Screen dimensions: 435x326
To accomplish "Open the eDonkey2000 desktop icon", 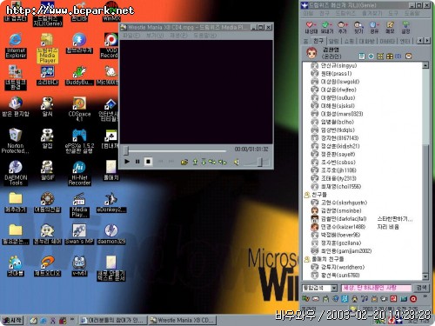I will click(x=111, y=203).
